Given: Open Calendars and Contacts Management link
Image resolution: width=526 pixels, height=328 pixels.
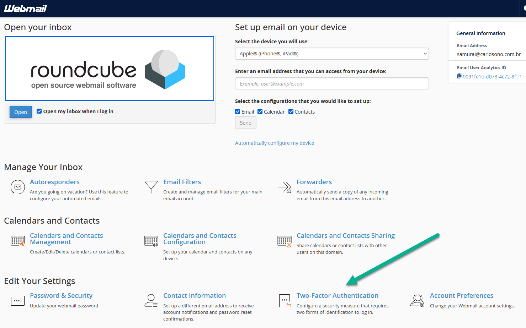Looking at the screenshot, I should click(x=67, y=239).
